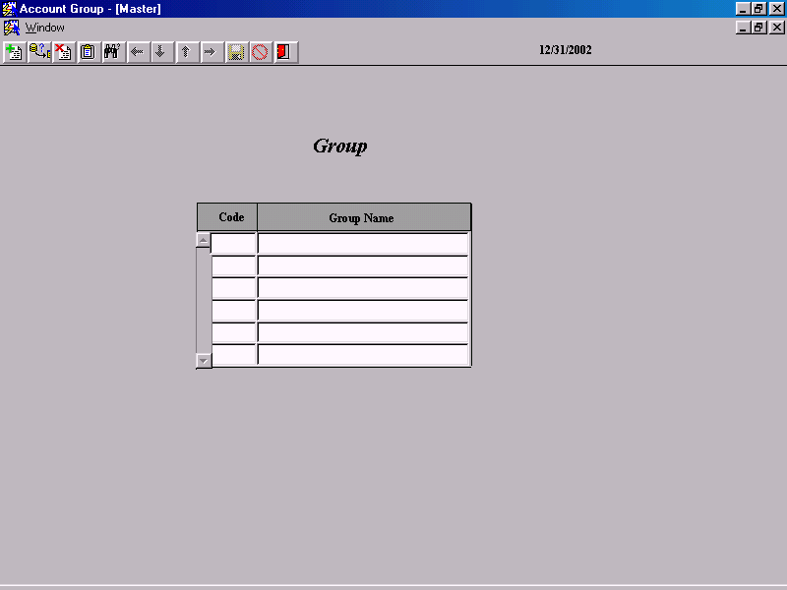Navigate to the first record
787x590 pixels.
point(137,52)
